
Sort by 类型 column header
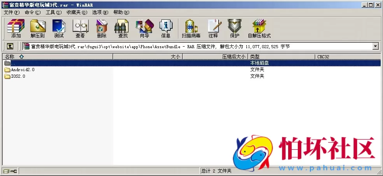282,57
